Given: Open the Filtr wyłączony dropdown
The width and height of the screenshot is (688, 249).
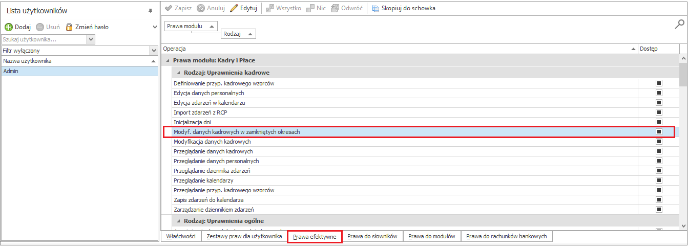Looking at the screenshot, I should pyautogui.click(x=153, y=51).
